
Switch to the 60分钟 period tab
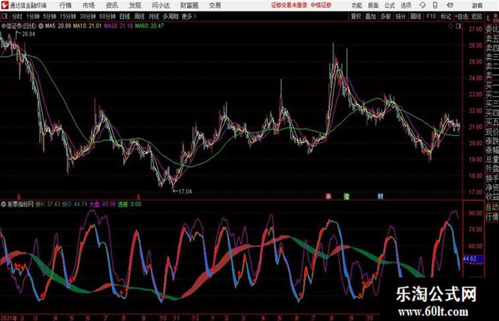(x=108, y=16)
